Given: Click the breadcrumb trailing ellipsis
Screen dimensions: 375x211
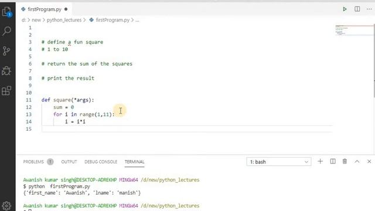Looking at the screenshot, I should coord(137,21).
